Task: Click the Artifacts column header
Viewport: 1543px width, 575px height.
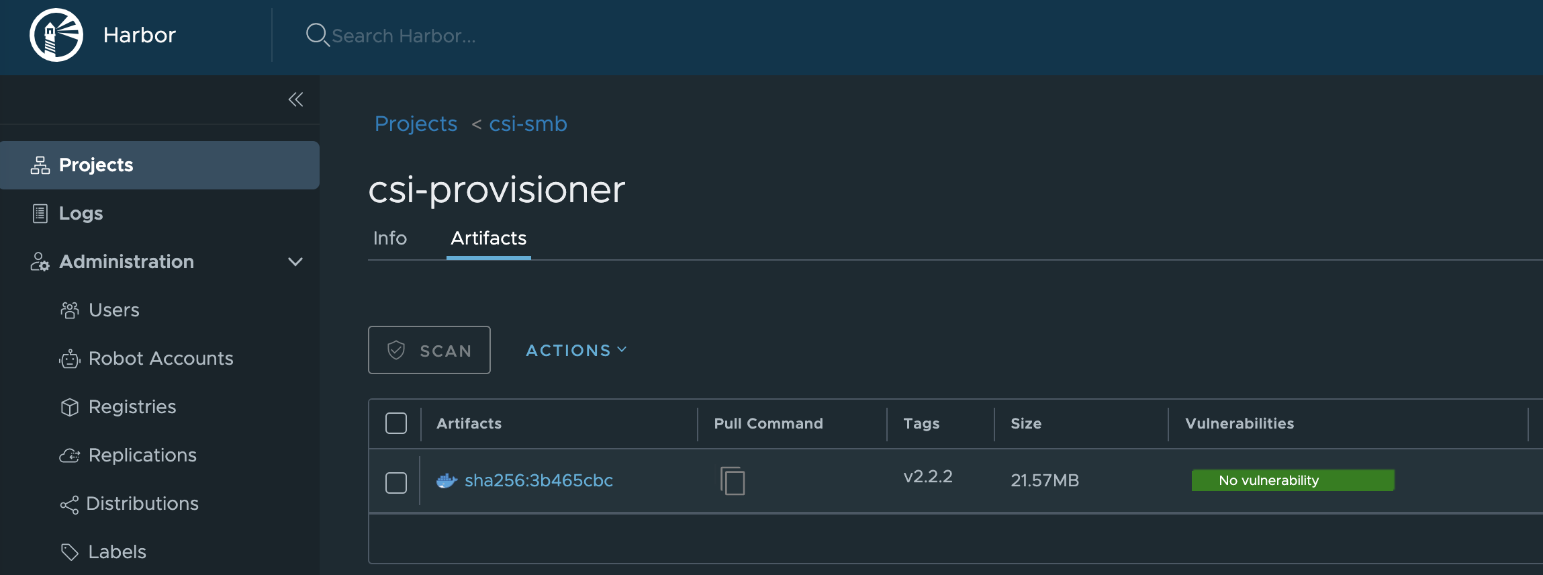Action: click(x=469, y=424)
